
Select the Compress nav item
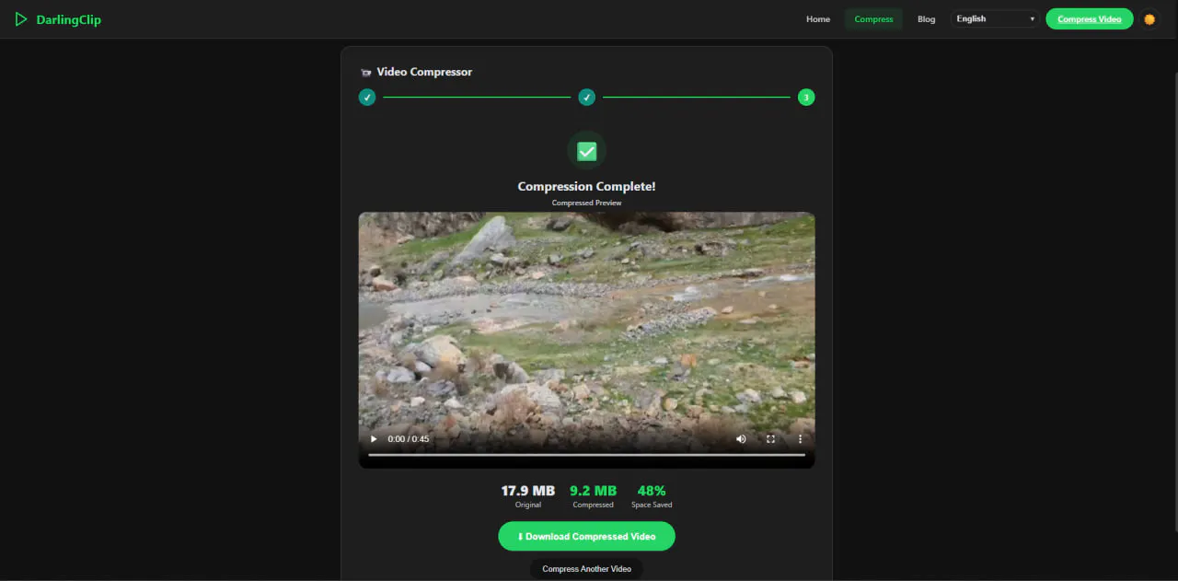873,19
